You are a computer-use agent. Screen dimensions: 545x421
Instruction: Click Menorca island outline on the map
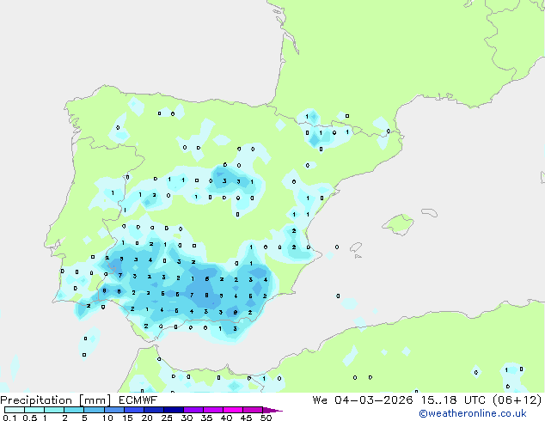430,212
